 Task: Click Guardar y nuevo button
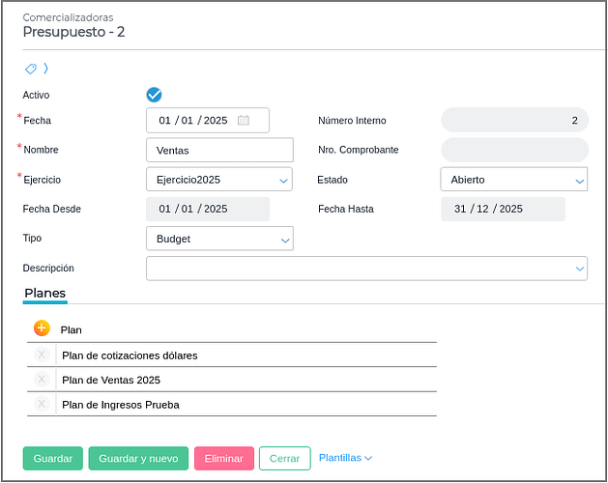pyautogui.click(x=138, y=458)
